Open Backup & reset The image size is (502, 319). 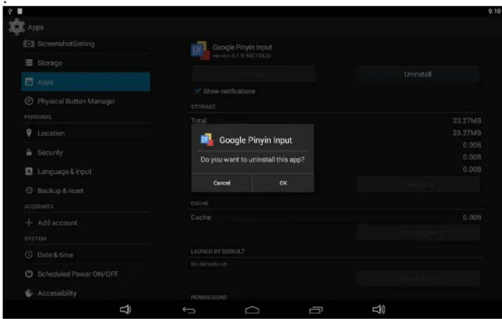click(x=86, y=191)
